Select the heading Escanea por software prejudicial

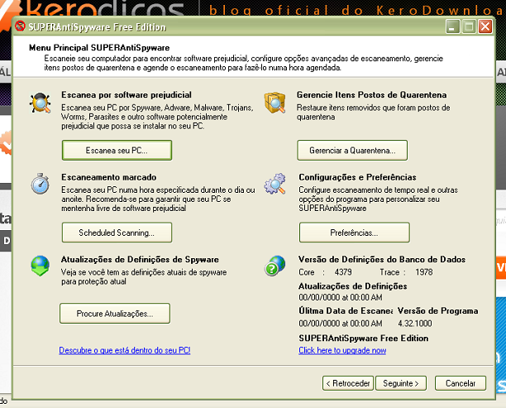tap(126, 95)
